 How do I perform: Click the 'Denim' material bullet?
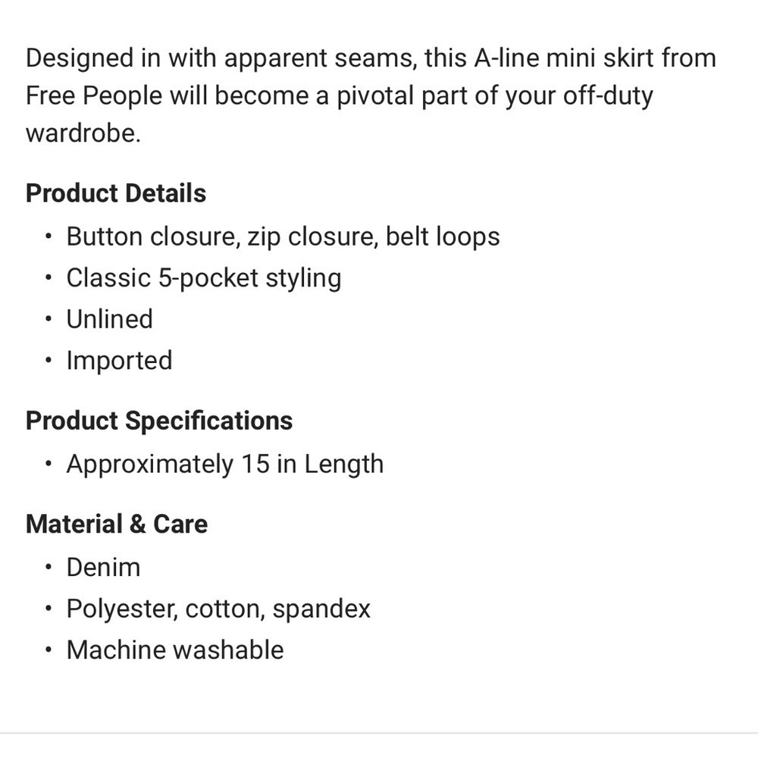coord(104,567)
